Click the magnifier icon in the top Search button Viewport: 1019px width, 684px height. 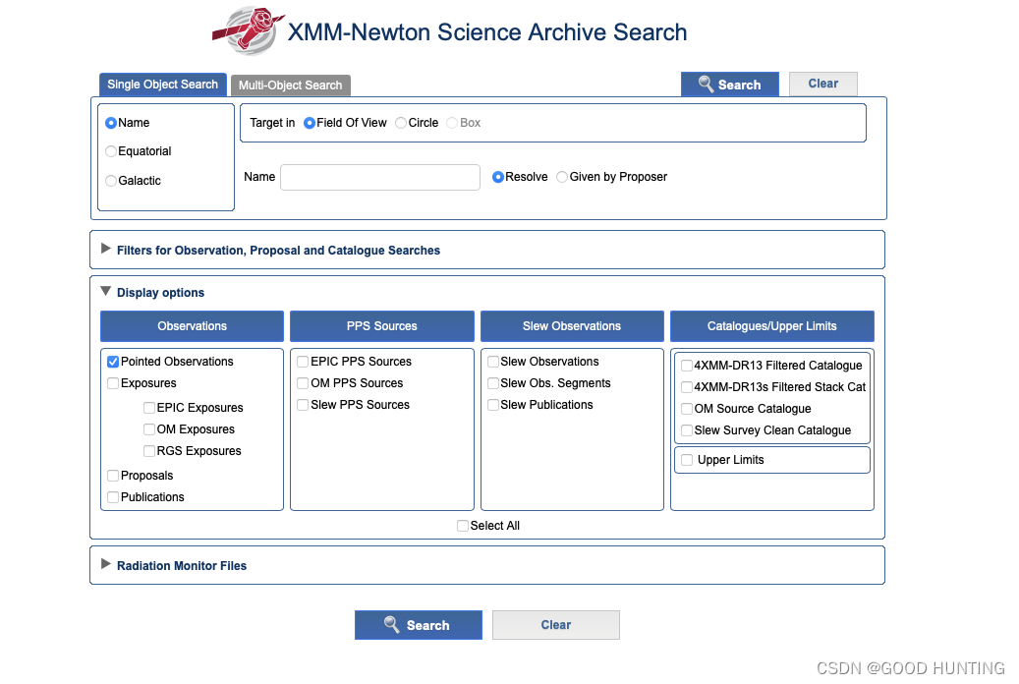tap(706, 84)
